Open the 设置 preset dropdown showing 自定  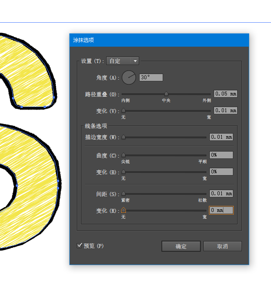tap(122, 61)
